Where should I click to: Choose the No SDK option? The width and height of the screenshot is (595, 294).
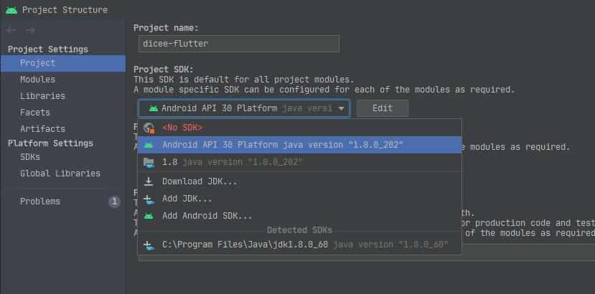[299, 128]
